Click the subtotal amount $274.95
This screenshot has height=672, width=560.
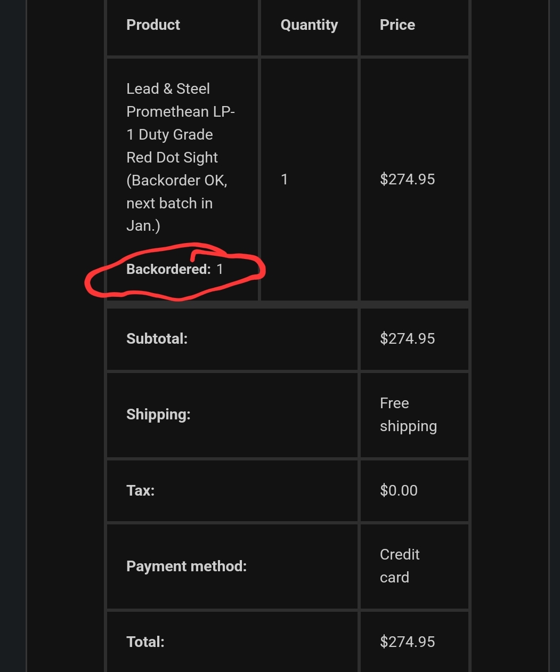tap(407, 339)
